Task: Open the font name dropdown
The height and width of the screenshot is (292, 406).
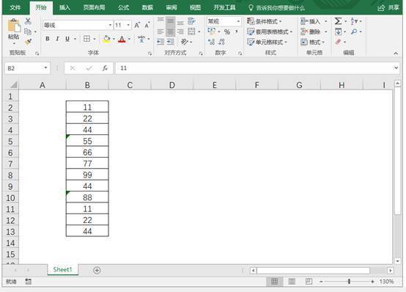Action: click(111, 25)
